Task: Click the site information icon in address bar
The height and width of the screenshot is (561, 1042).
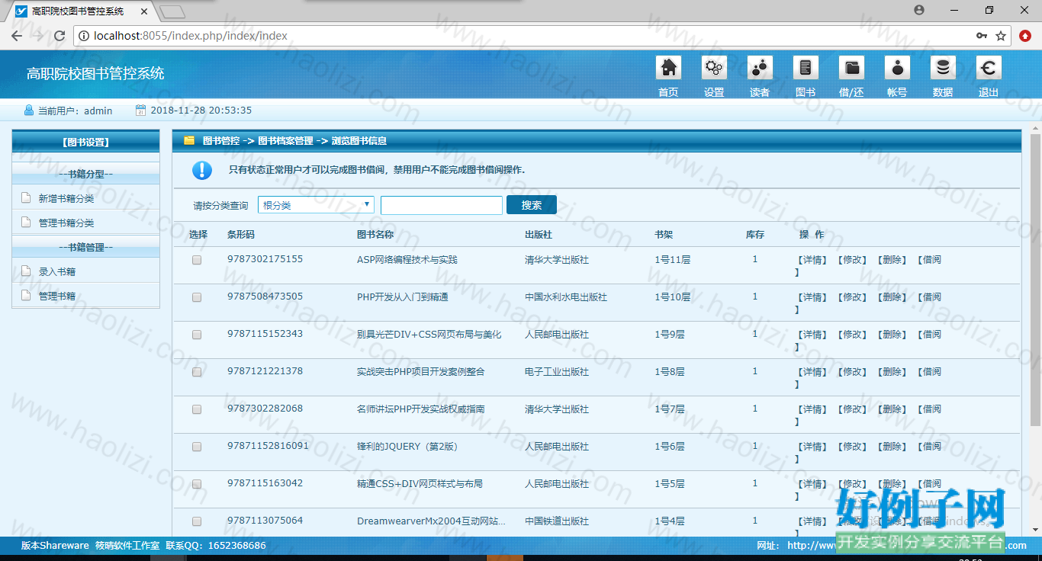Action: pyautogui.click(x=83, y=36)
